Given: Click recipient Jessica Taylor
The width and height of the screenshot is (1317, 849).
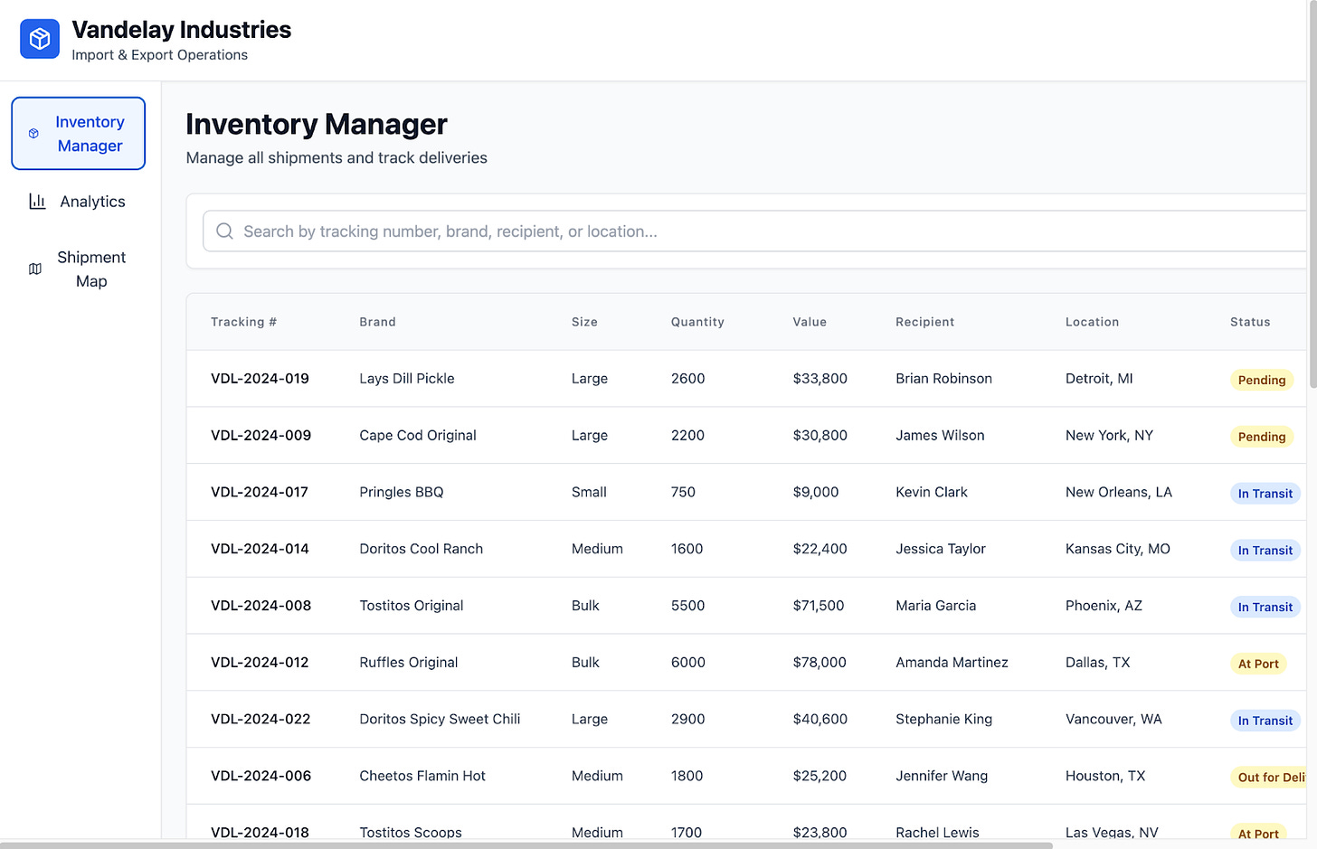Looking at the screenshot, I should 941,549.
